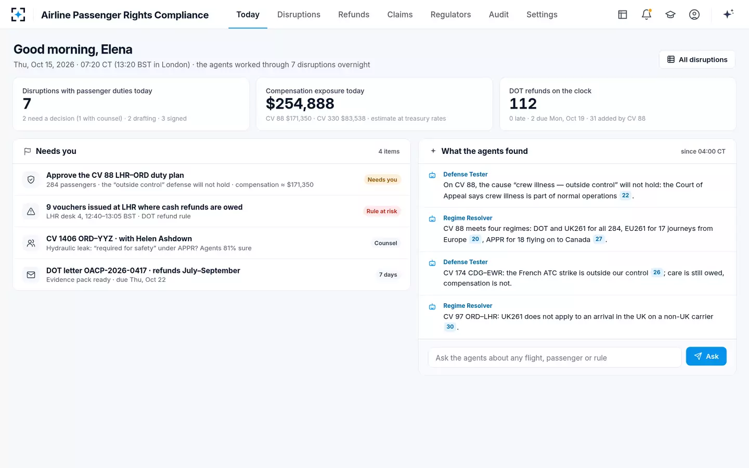Open the Regulators tab

point(450,15)
